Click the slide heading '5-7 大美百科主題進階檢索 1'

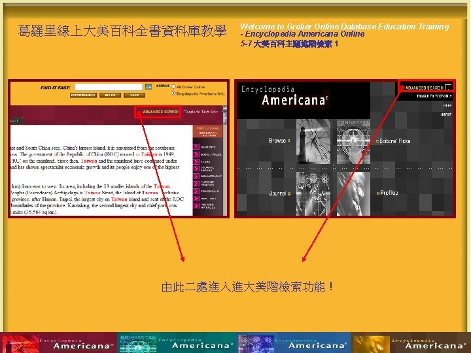[289, 44]
